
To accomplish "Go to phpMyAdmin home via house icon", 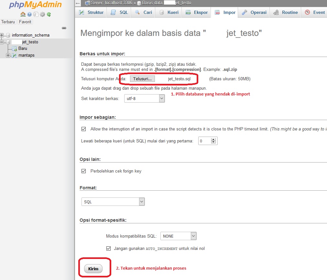I will tap(23, 14).
